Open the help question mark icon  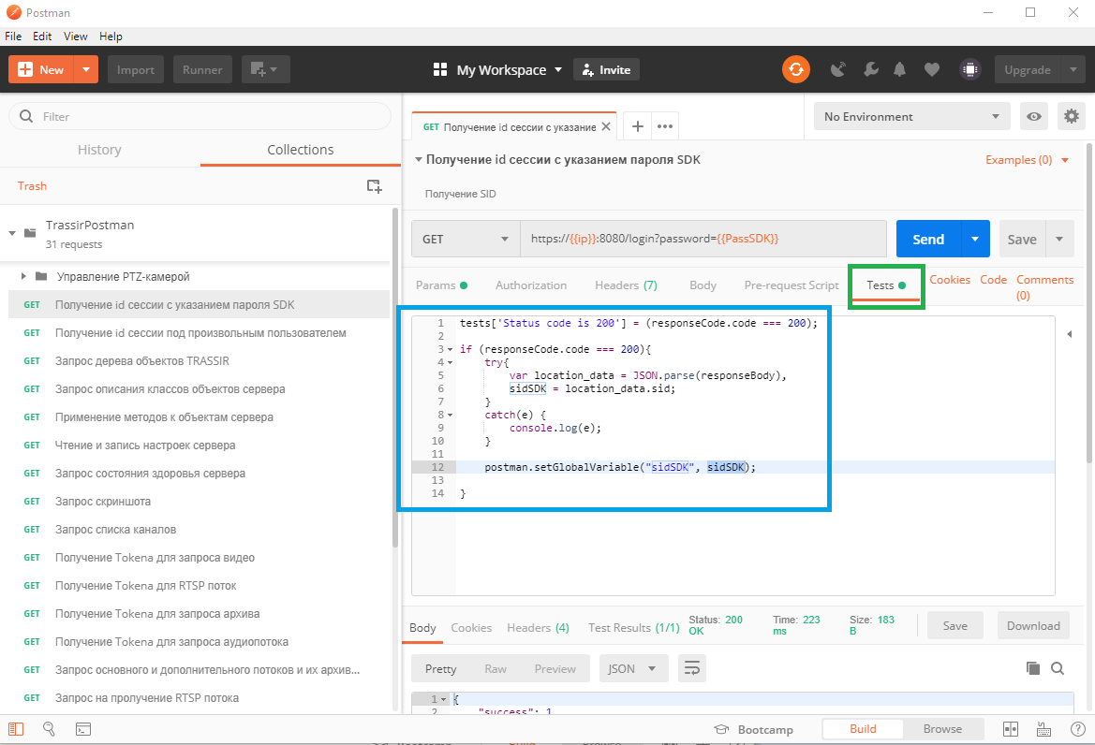pos(1077,729)
